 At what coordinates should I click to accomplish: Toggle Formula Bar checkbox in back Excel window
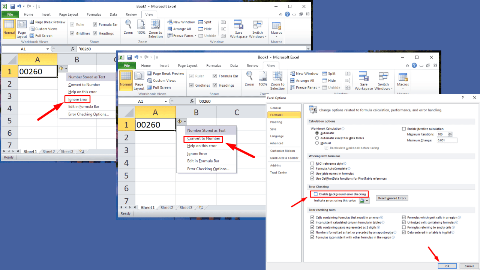click(95, 25)
